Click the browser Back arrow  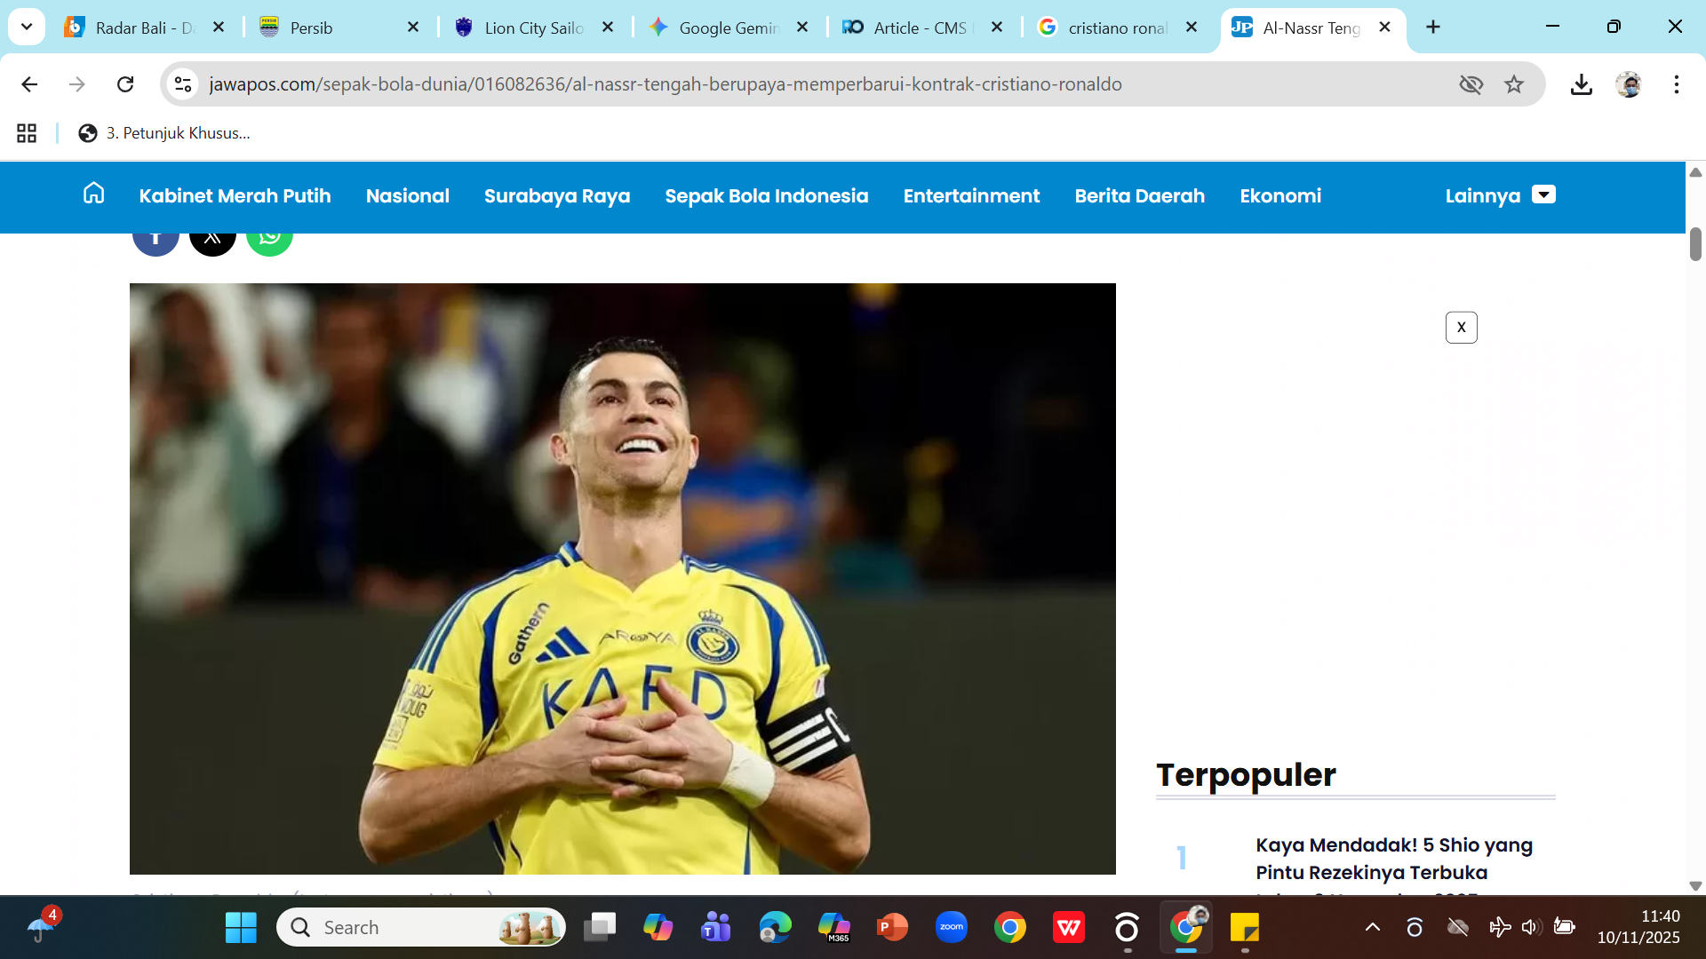tap(29, 84)
